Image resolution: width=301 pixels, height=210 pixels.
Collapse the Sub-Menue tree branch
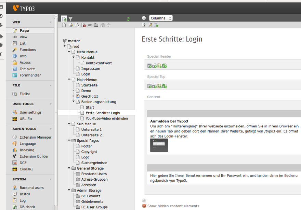69,124
